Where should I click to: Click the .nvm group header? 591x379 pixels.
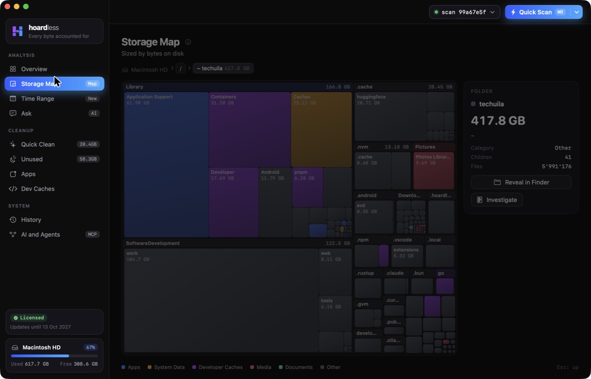tap(382, 147)
